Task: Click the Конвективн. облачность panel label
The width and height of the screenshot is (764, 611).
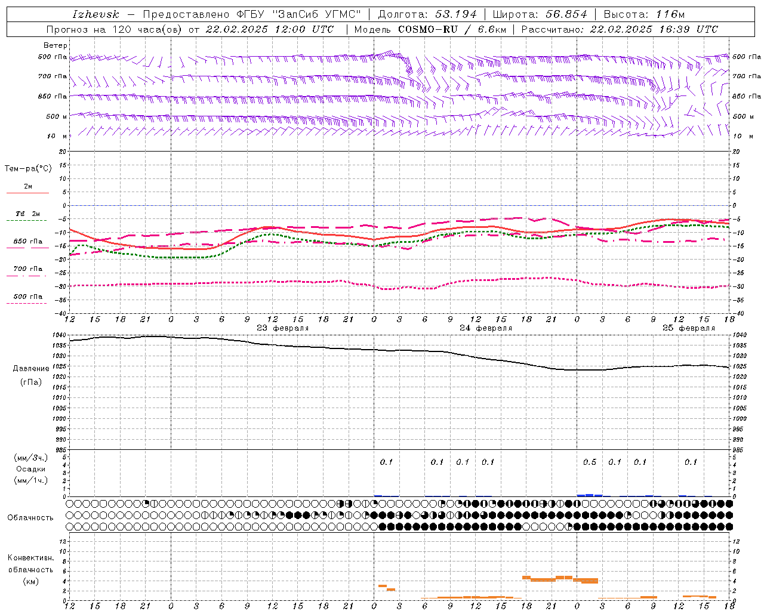Action: coord(31,564)
